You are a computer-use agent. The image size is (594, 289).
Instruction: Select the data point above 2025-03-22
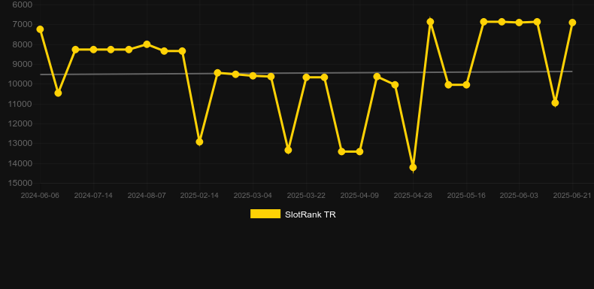pos(306,78)
